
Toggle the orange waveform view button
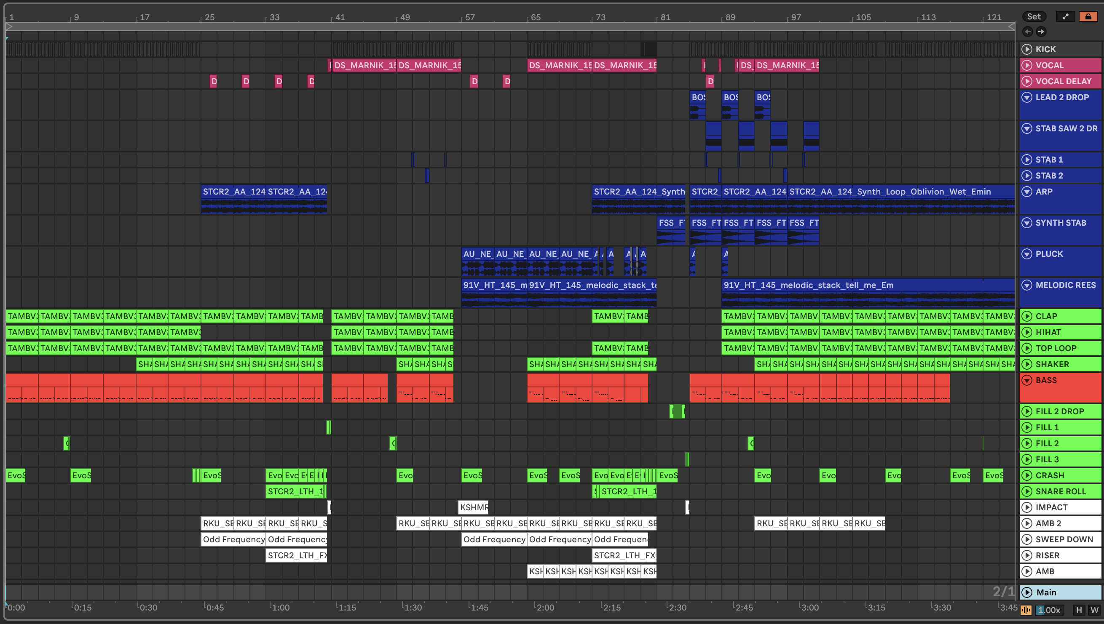tap(1026, 610)
